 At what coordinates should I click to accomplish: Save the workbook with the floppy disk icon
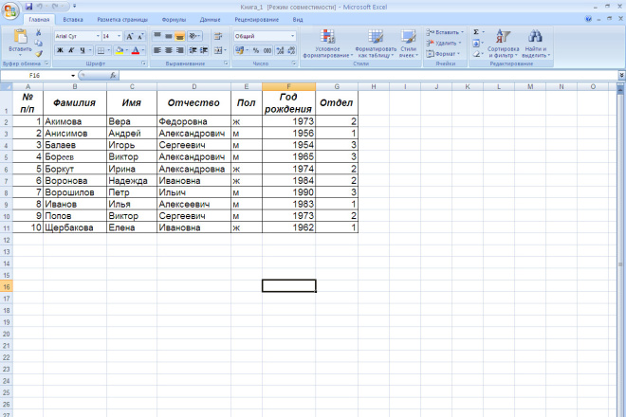pyautogui.click(x=30, y=6)
